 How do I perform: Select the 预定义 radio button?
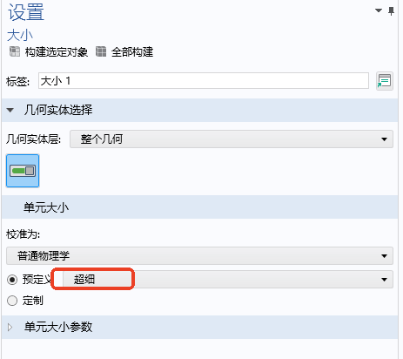(x=12, y=280)
